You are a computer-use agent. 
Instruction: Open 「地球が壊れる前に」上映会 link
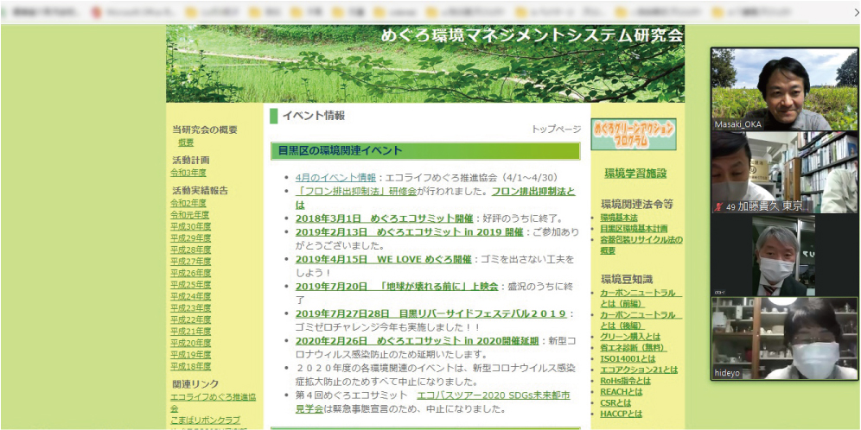click(x=397, y=286)
